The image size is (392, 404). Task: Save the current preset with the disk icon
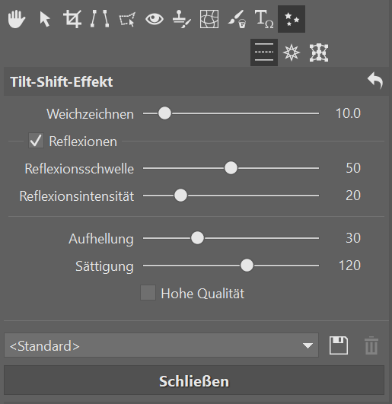click(339, 345)
